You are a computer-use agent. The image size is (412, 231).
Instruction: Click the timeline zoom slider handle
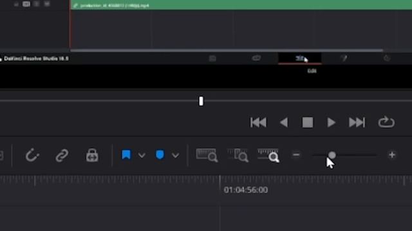coord(332,155)
